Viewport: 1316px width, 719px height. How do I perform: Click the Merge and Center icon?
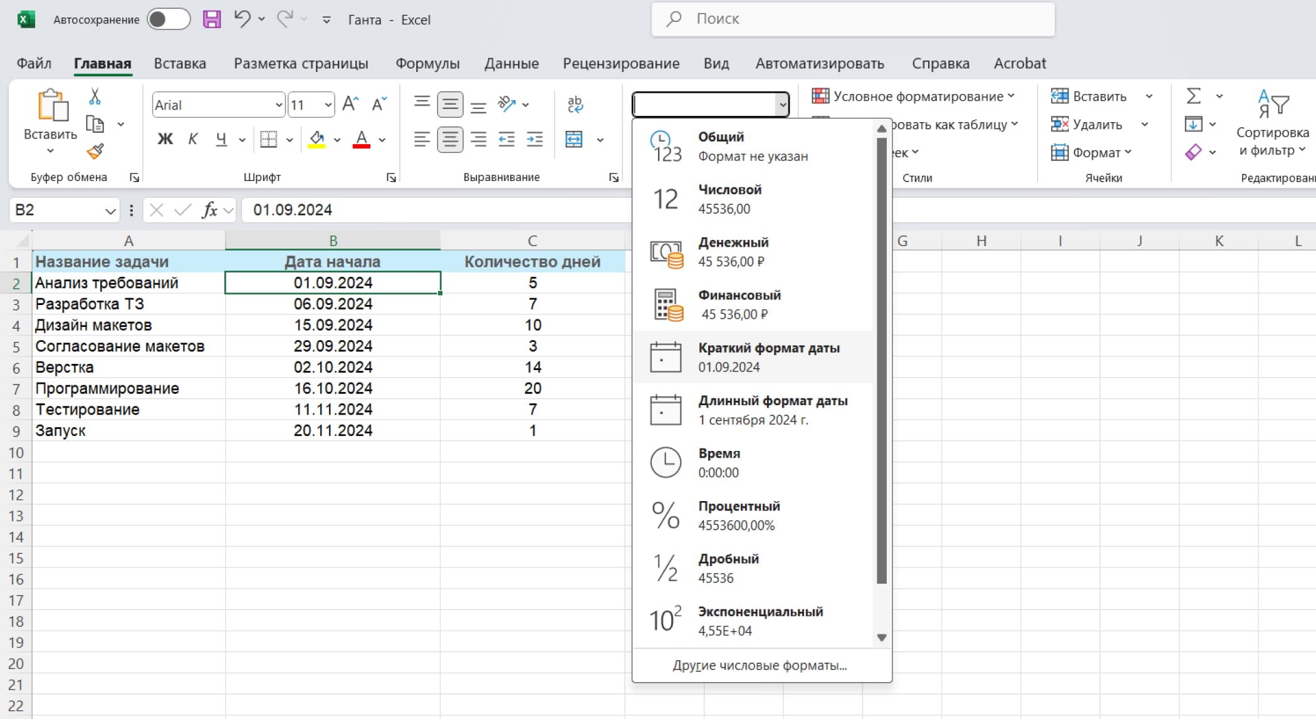pos(574,139)
